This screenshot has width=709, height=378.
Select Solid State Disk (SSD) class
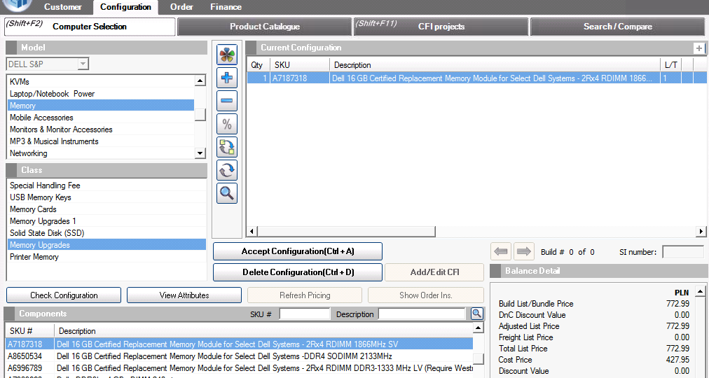tap(106, 233)
